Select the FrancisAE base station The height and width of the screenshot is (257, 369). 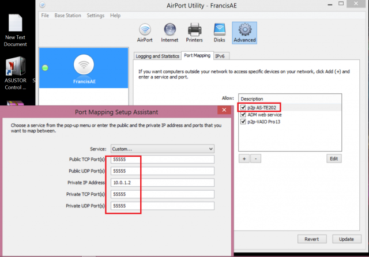click(84, 68)
